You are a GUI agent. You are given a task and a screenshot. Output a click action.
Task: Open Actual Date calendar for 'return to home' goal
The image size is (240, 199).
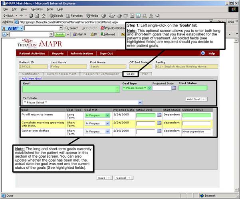(x=159, y=115)
